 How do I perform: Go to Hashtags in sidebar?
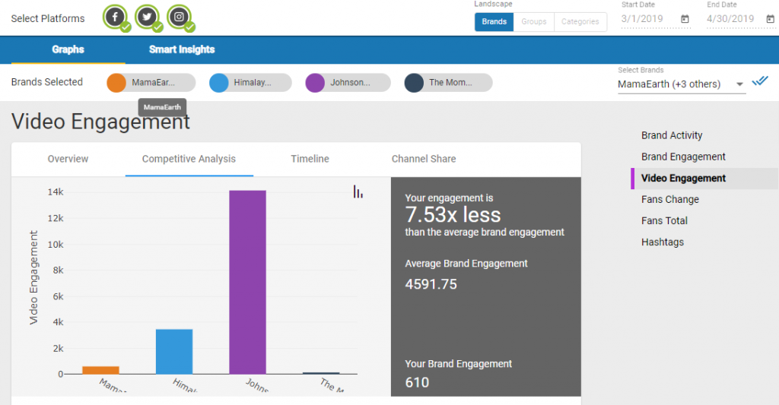point(663,242)
